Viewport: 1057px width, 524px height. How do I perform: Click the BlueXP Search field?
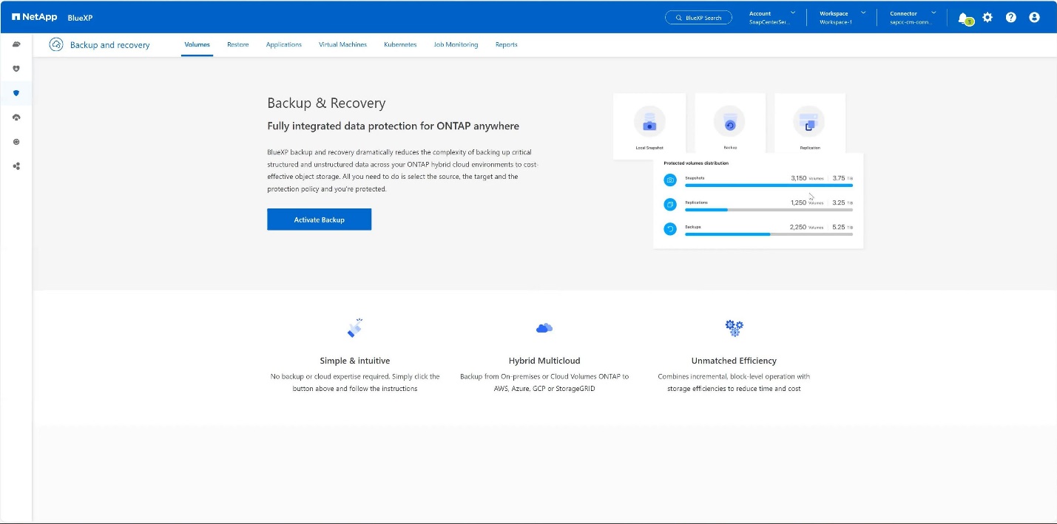click(x=698, y=18)
